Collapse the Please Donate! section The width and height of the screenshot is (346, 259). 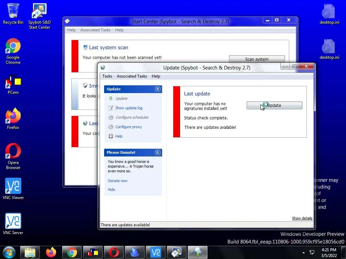[x=157, y=153]
